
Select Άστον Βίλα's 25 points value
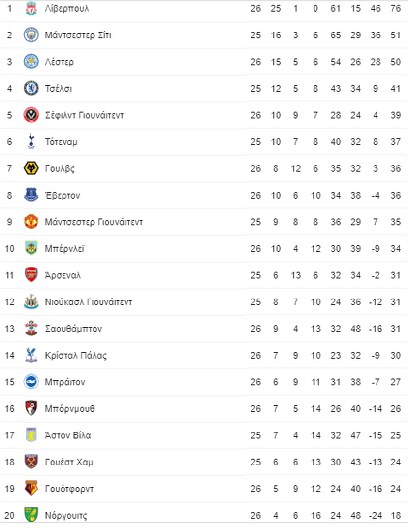pos(396,435)
